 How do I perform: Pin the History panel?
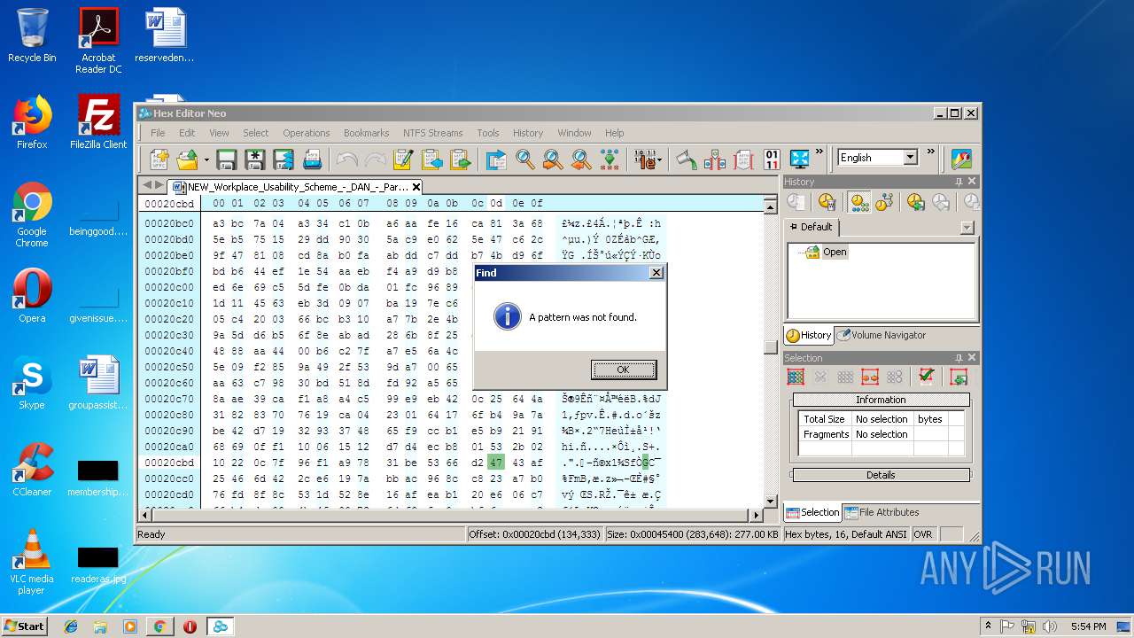click(x=959, y=182)
